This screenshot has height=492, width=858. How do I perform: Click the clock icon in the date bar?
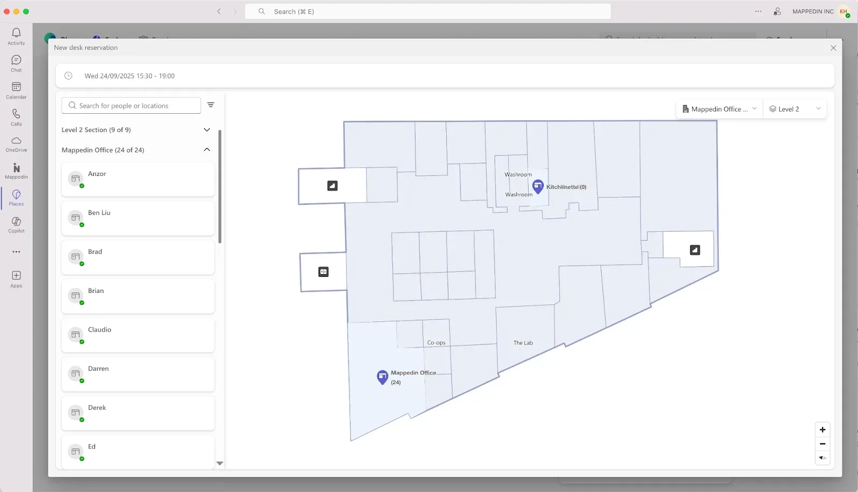coord(68,76)
